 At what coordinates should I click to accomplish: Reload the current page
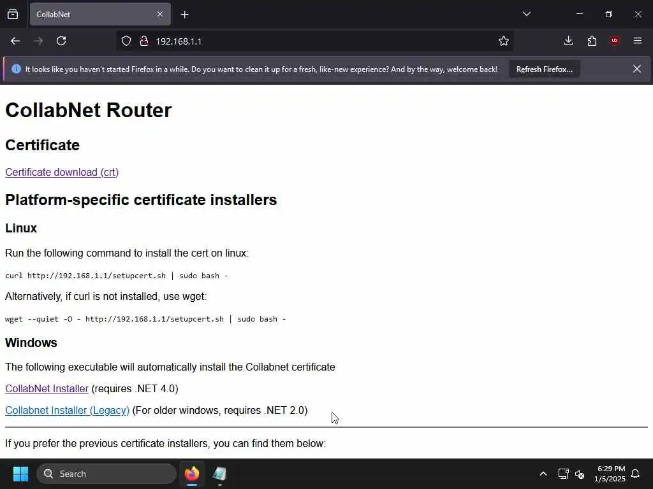click(61, 41)
